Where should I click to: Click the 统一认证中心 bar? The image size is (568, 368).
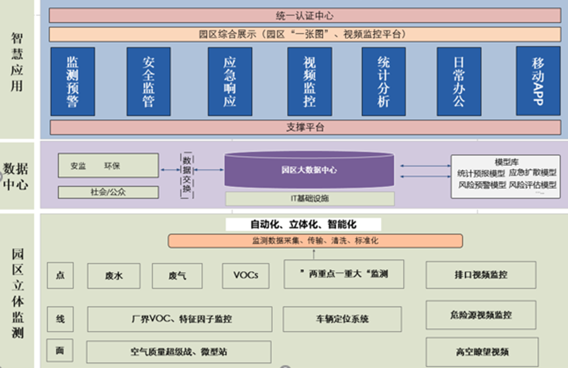click(305, 15)
